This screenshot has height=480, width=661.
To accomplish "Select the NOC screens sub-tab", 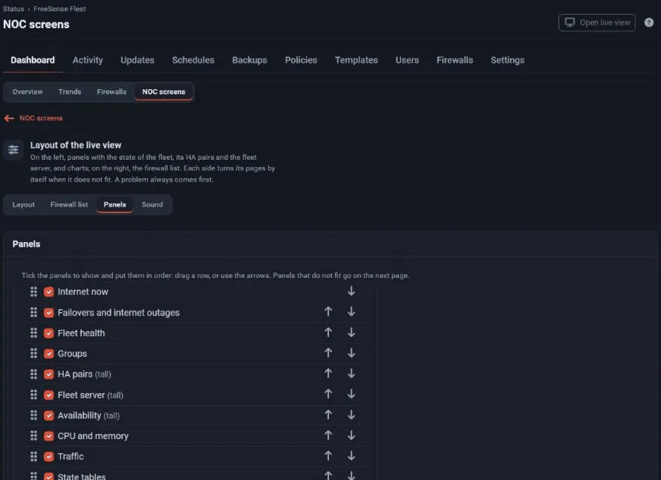I will [x=163, y=91].
